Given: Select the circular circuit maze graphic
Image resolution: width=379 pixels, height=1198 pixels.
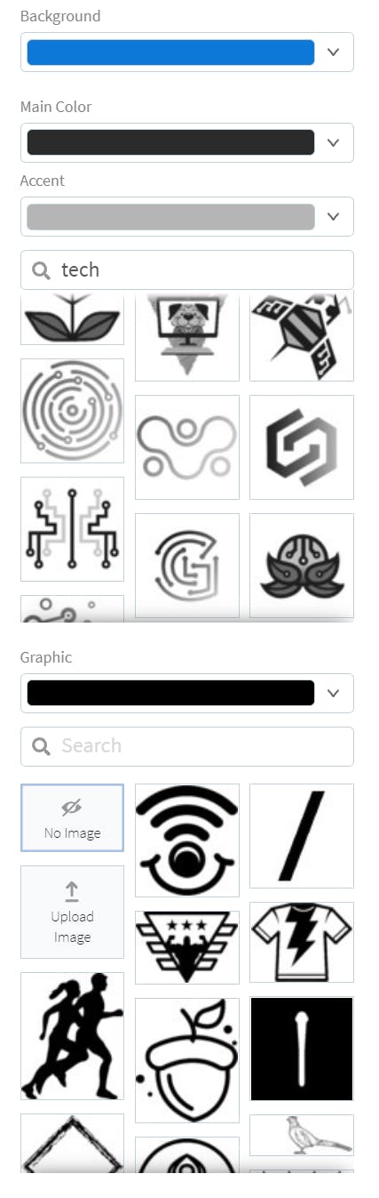Looking at the screenshot, I should (x=72, y=411).
